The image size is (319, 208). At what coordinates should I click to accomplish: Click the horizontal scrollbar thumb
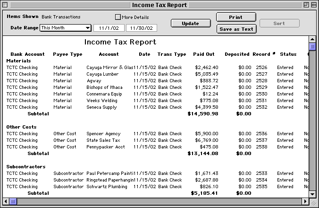coord(13,202)
